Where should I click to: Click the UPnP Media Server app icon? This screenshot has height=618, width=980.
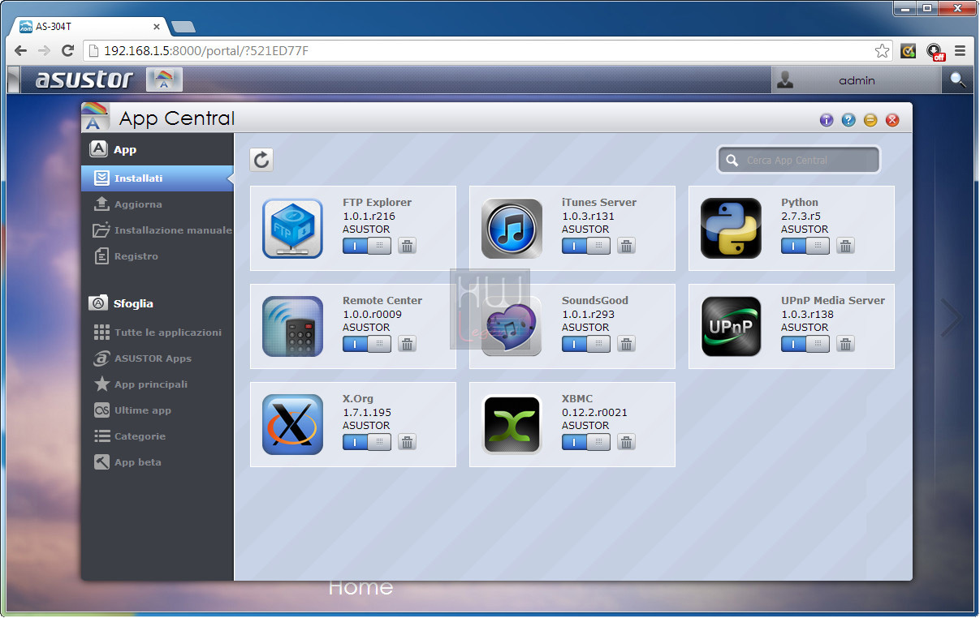731,326
